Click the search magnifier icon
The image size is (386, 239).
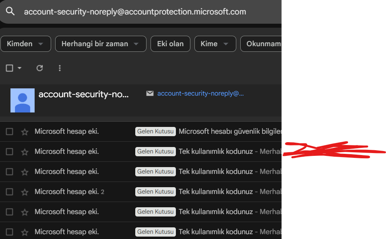(x=10, y=12)
